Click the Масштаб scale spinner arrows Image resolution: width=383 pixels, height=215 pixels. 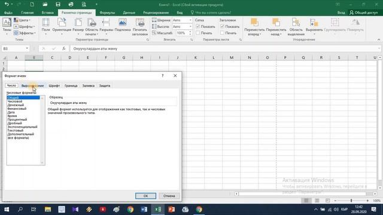click(190, 33)
